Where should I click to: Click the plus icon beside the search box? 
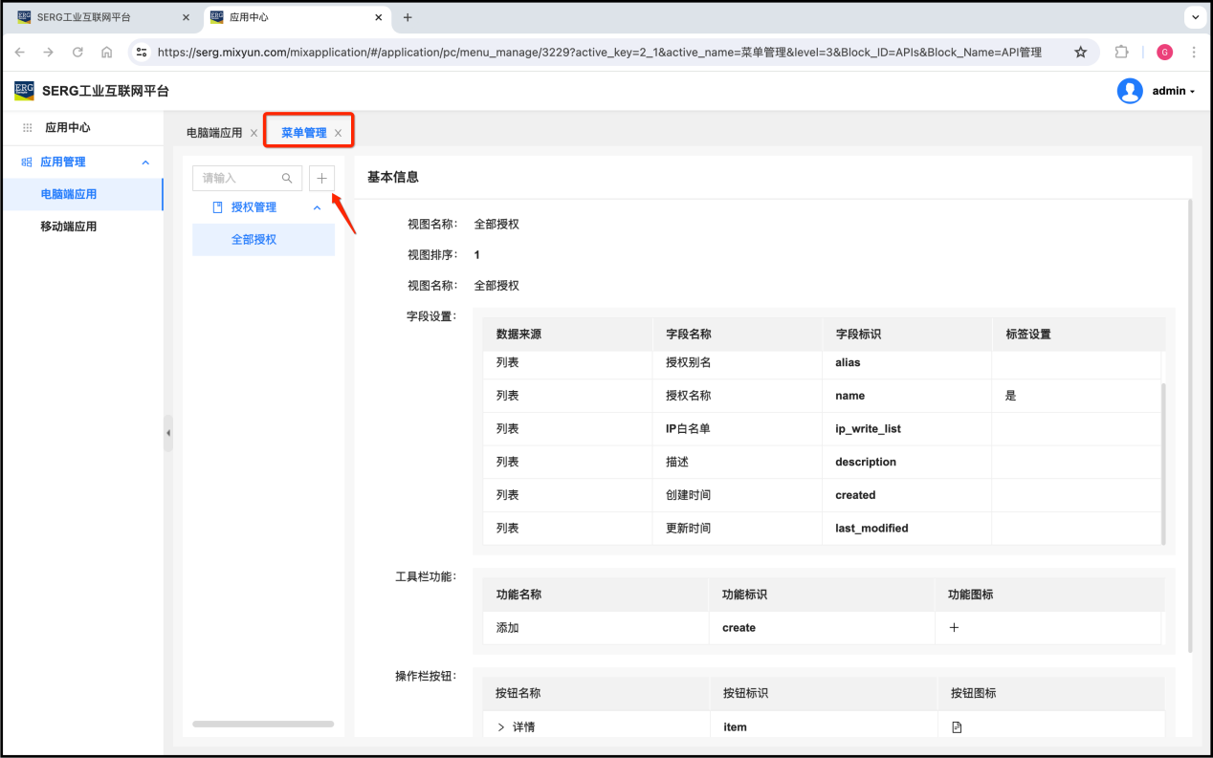pos(321,179)
